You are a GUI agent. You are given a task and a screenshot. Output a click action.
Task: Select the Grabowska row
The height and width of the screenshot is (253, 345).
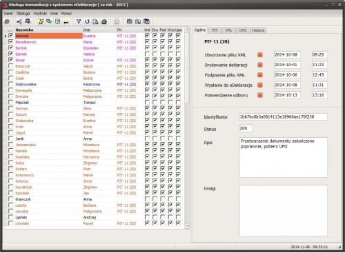(93, 121)
